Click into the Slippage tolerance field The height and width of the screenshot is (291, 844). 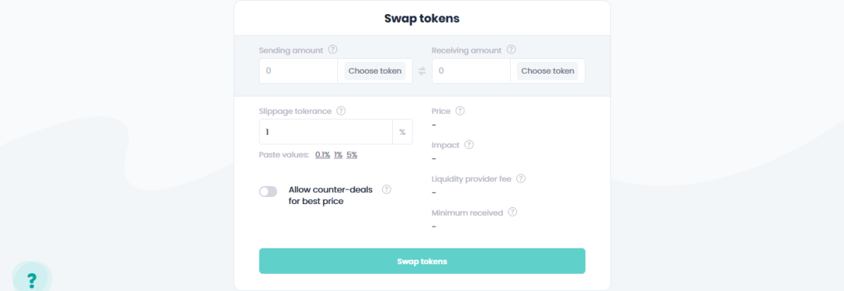(x=326, y=132)
